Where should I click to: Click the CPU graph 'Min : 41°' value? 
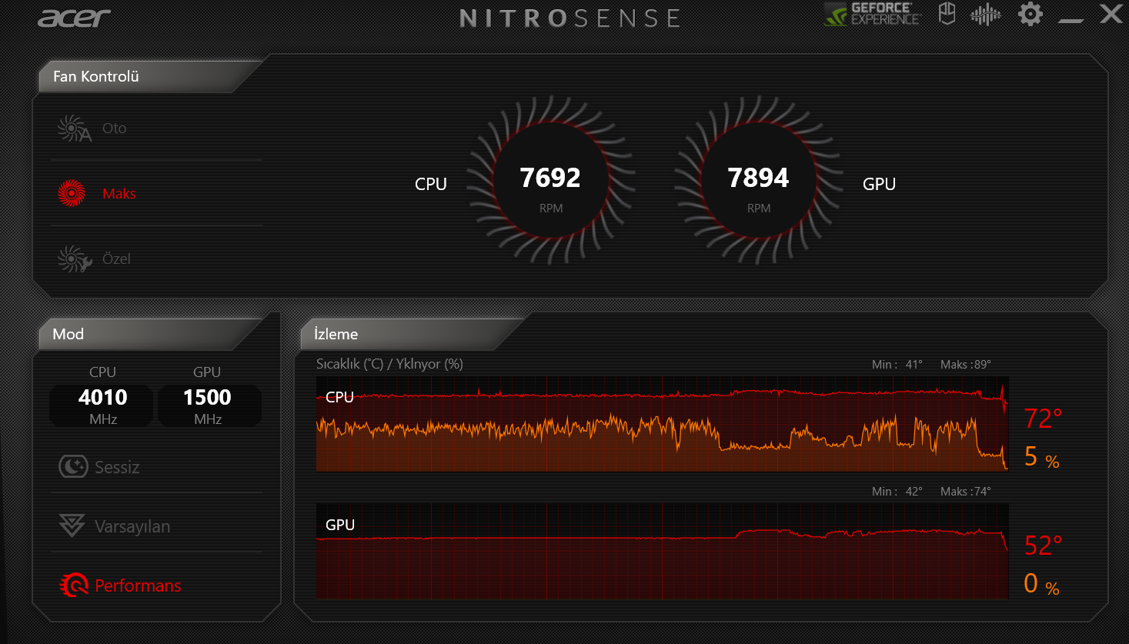(x=897, y=365)
